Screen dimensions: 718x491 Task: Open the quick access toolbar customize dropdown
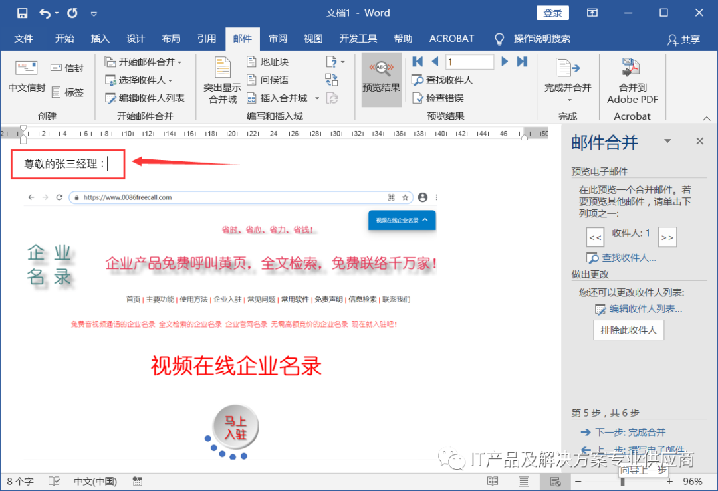(94, 14)
